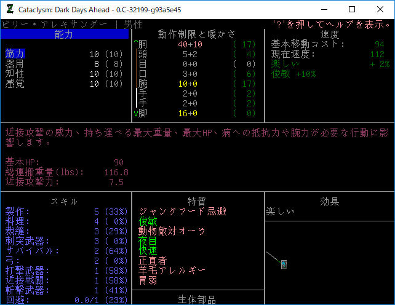Switch to the 動作制限と暖かさ section
The width and height of the screenshot is (395, 305).
tap(197, 34)
